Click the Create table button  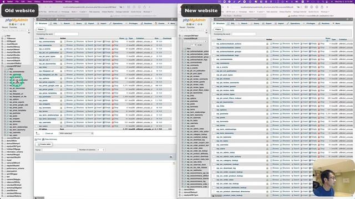(x=44, y=144)
